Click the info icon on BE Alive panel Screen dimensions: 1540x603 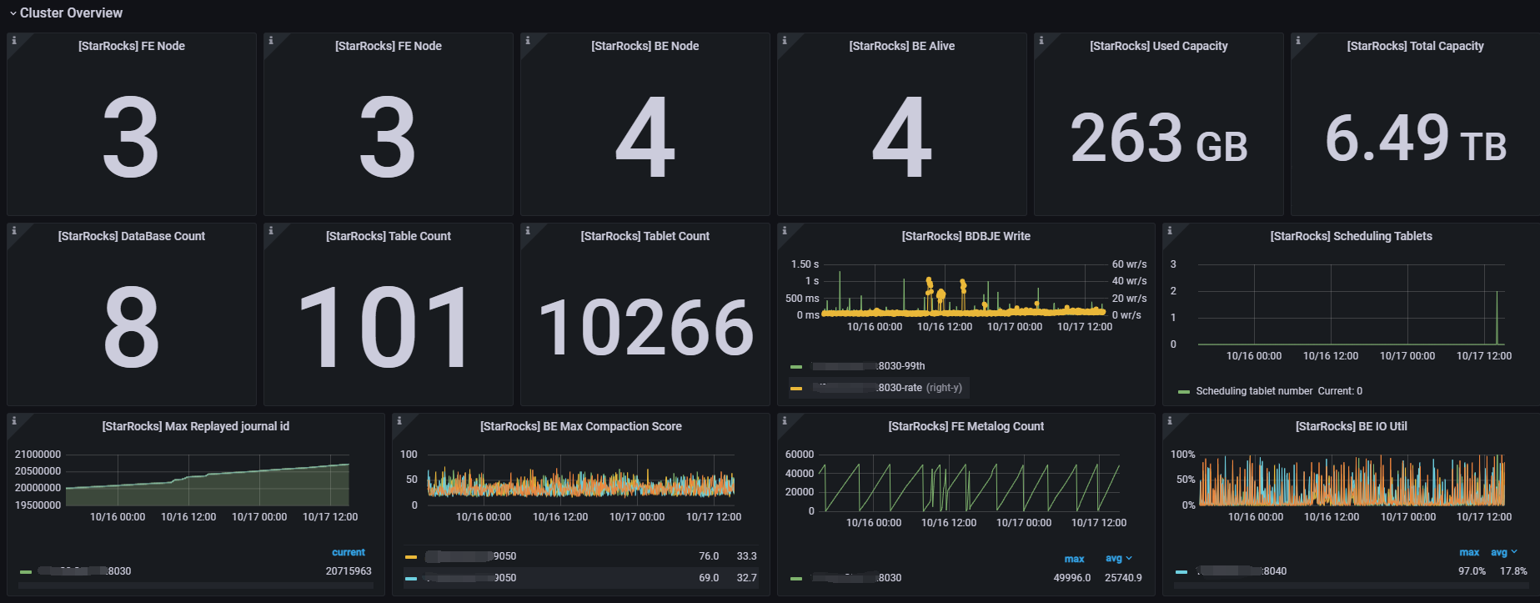coord(784,40)
